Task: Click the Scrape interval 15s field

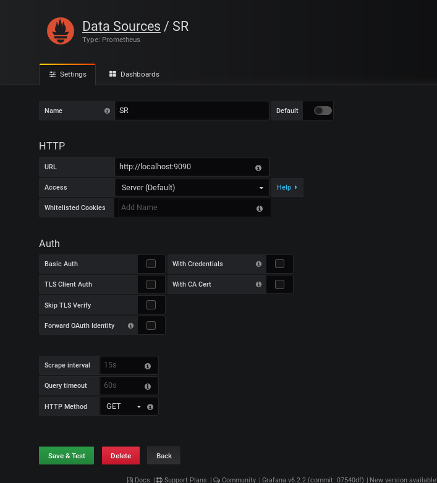Action: tap(129, 365)
